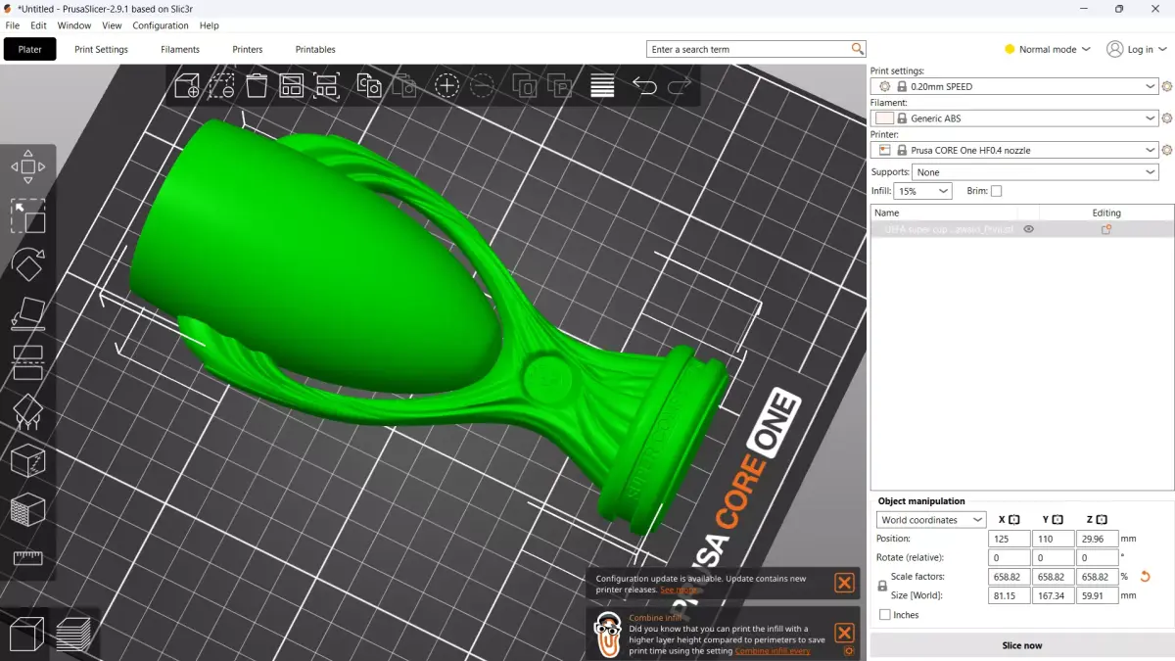Toggle mirror along Z axis

pos(1102,520)
